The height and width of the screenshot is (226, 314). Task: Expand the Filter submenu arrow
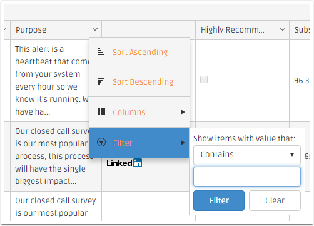183,143
